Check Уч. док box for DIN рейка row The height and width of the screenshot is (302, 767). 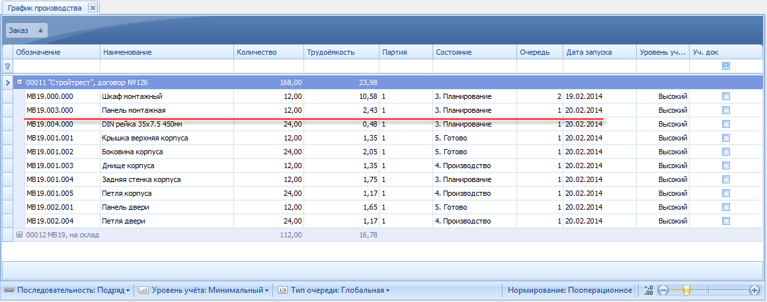pos(726,124)
